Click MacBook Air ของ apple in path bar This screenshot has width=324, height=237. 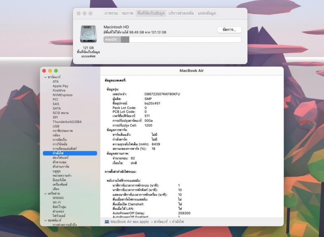[130, 222]
